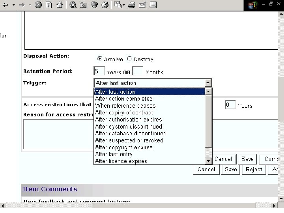Image resolution: width=284 pixels, height=213 pixels.
Task: Choose 'After authorisation expires' option
Action: (x=149, y=120)
